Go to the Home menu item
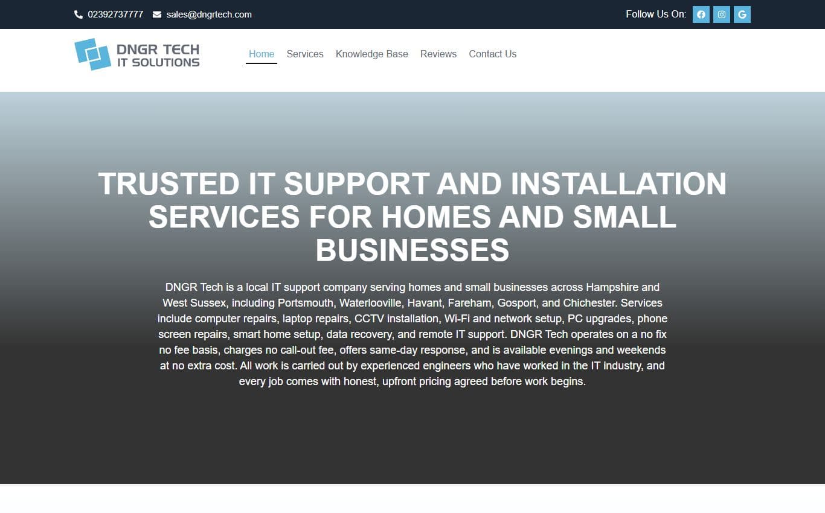The height and width of the screenshot is (513, 825). click(x=262, y=54)
